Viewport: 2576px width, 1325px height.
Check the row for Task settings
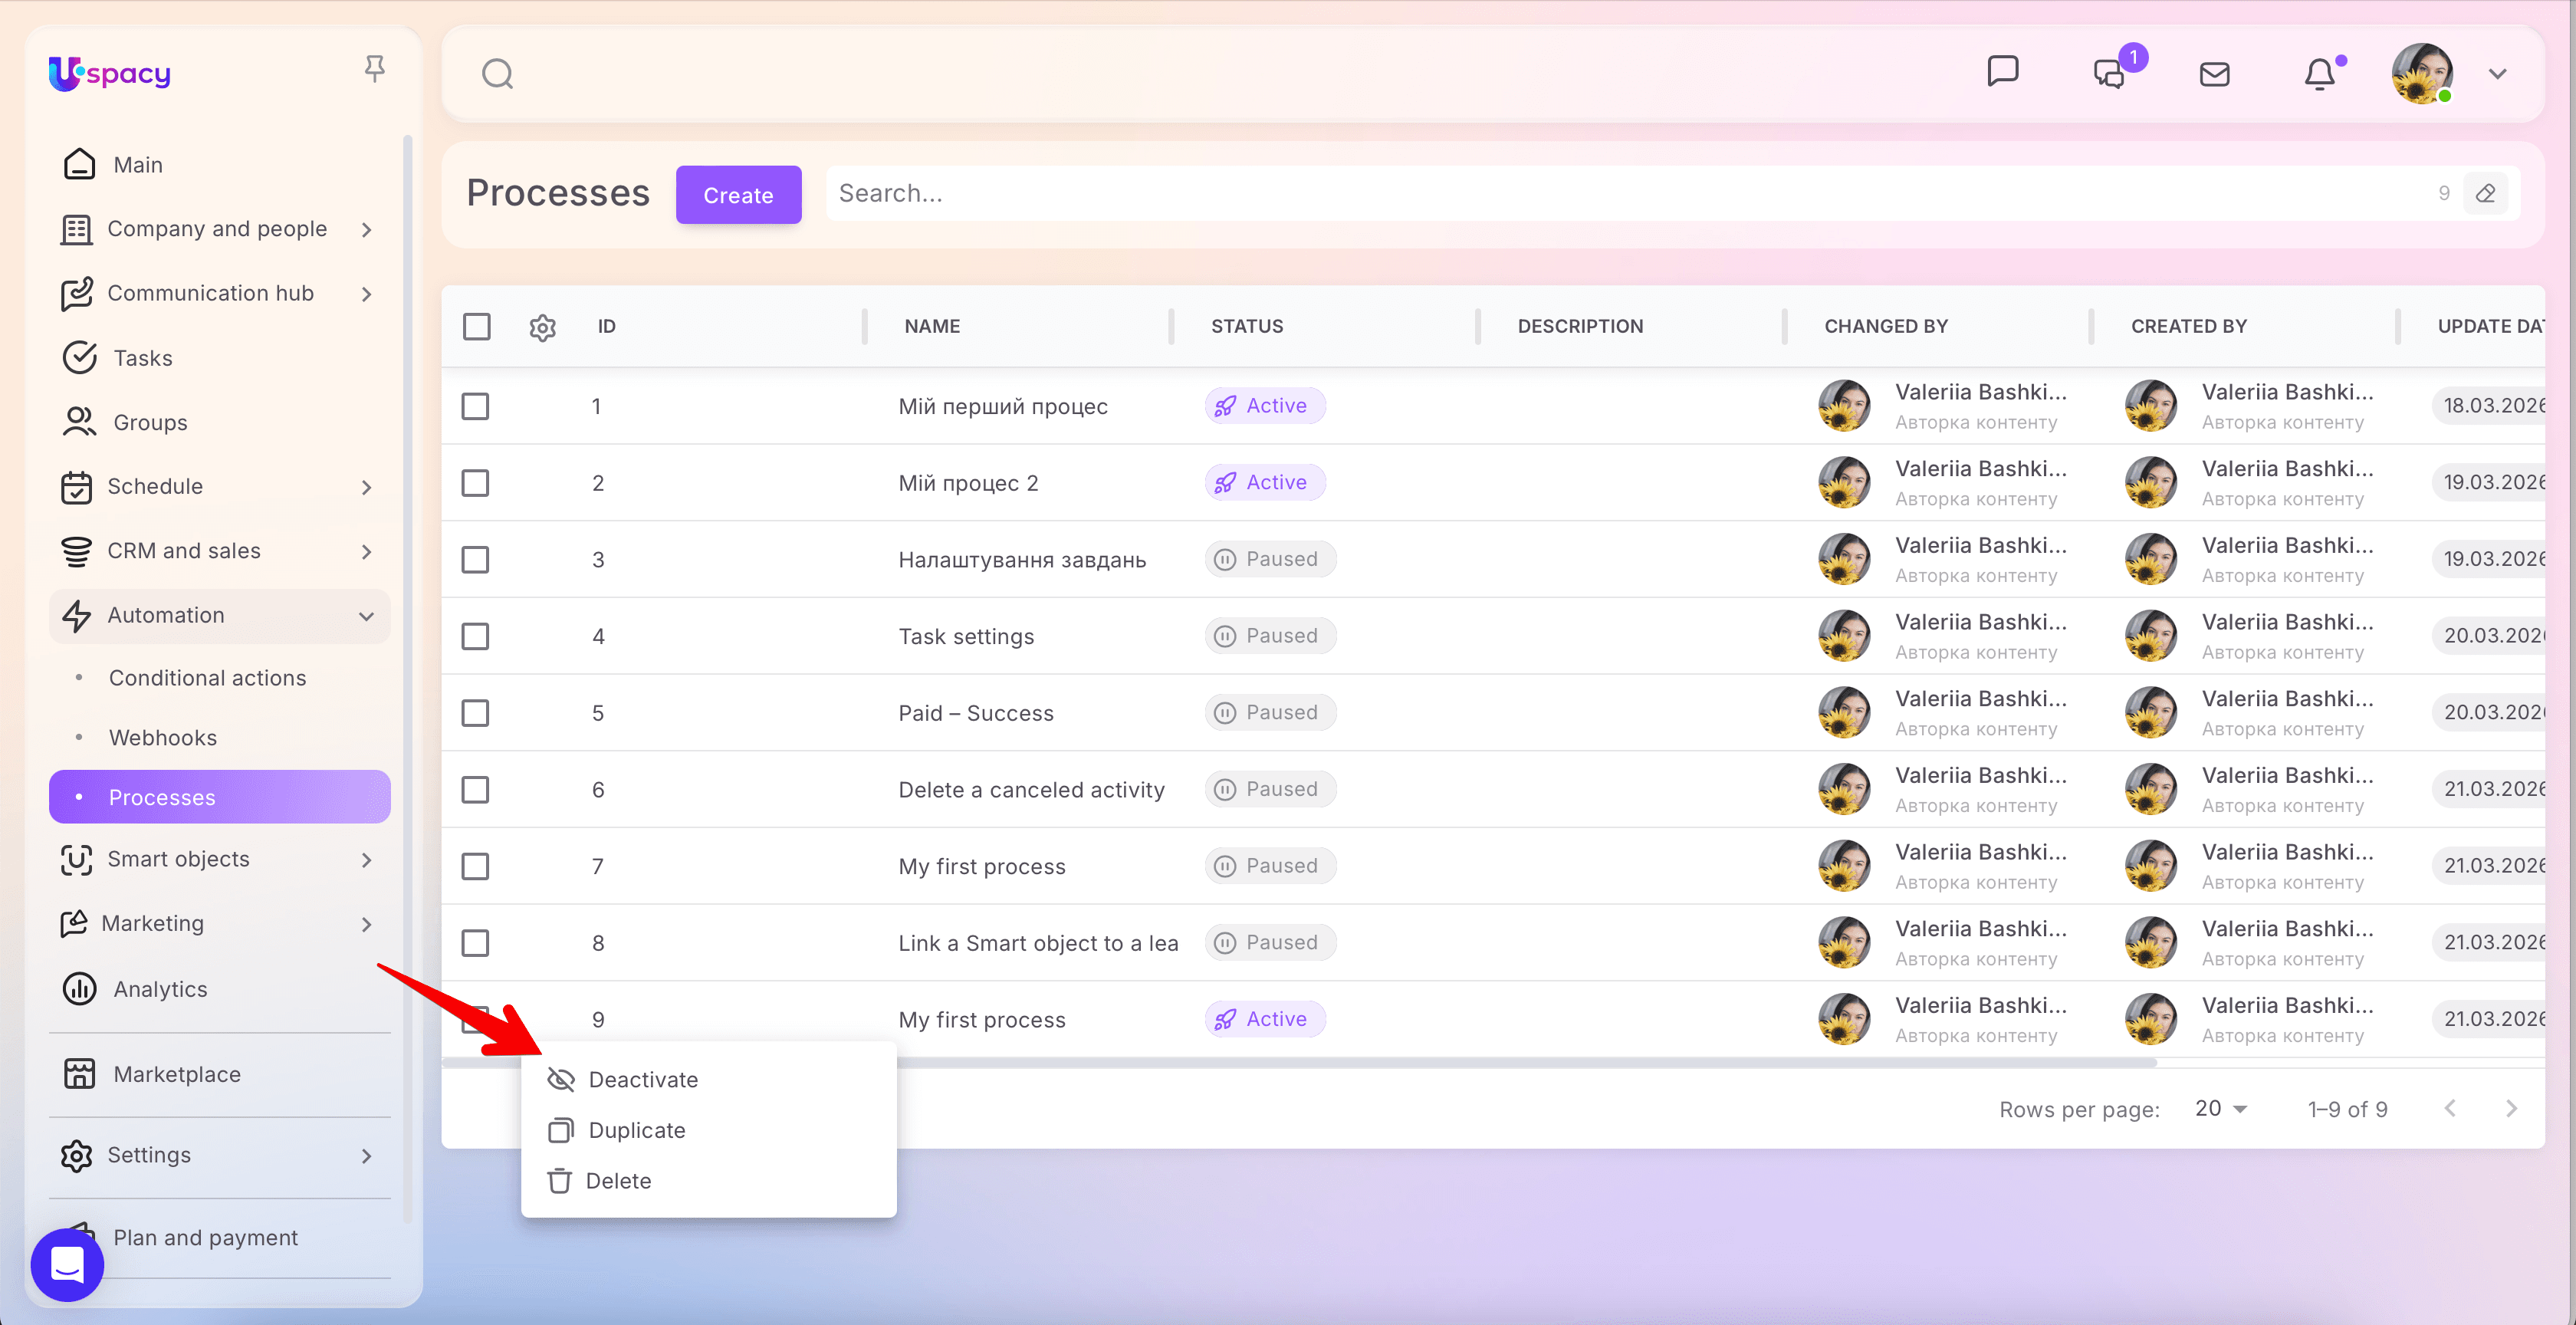click(x=475, y=636)
